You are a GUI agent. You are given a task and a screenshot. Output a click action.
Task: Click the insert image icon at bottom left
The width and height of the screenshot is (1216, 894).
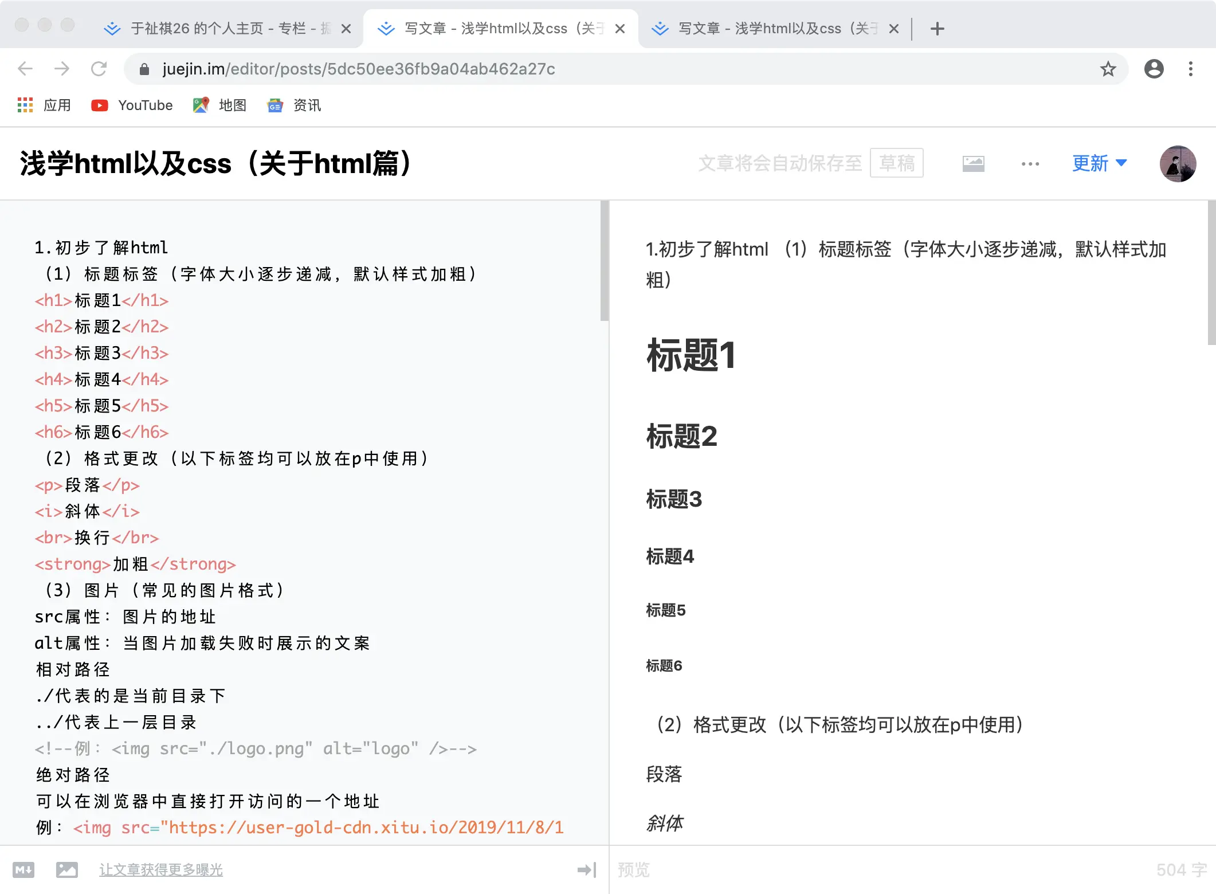67,870
